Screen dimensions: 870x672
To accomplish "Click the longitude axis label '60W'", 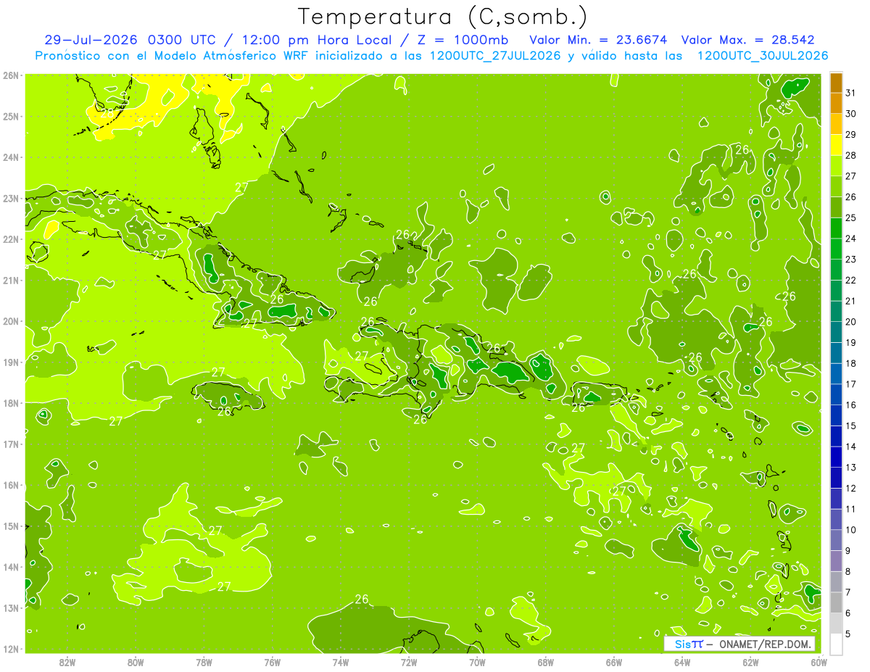I will pyautogui.click(x=819, y=662).
